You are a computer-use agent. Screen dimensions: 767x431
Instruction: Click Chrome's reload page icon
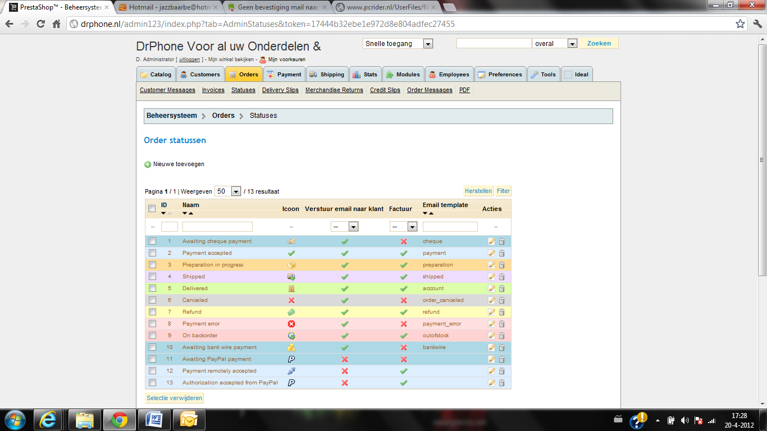pyautogui.click(x=40, y=24)
